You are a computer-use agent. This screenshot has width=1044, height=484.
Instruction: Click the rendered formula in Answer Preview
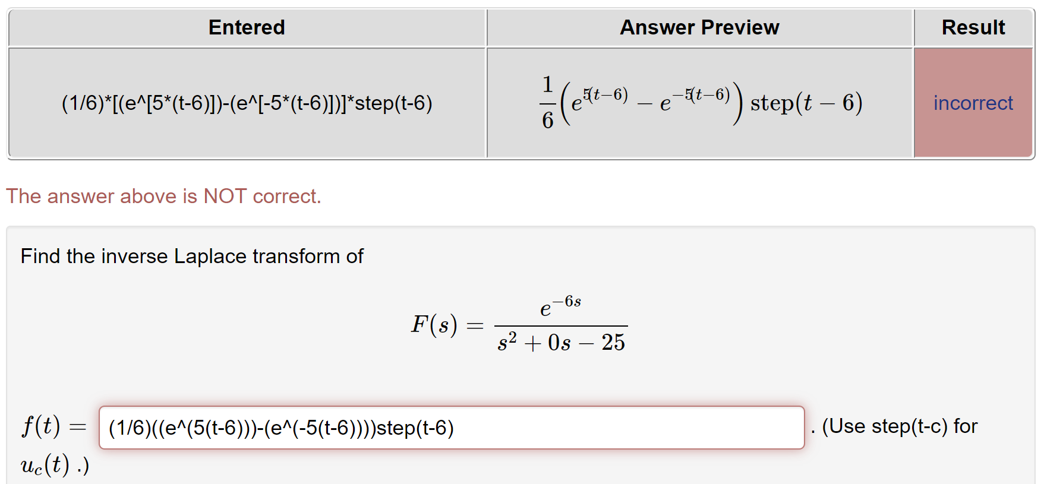click(701, 102)
